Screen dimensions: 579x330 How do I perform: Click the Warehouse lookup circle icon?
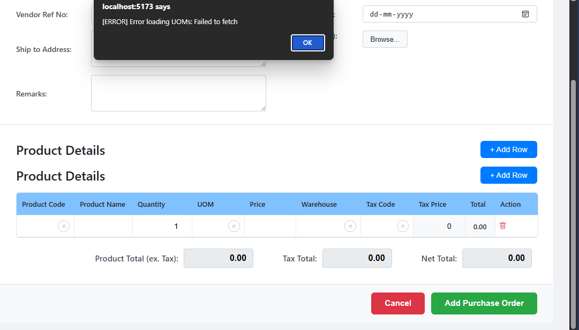tap(350, 227)
